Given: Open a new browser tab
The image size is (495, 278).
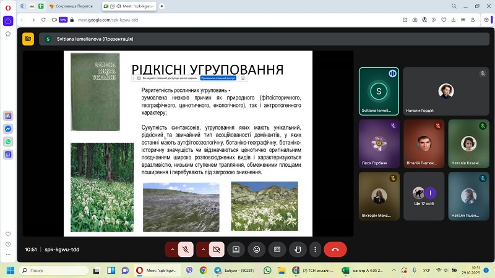Looking at the screenshot, I should [x=162, y=6].
